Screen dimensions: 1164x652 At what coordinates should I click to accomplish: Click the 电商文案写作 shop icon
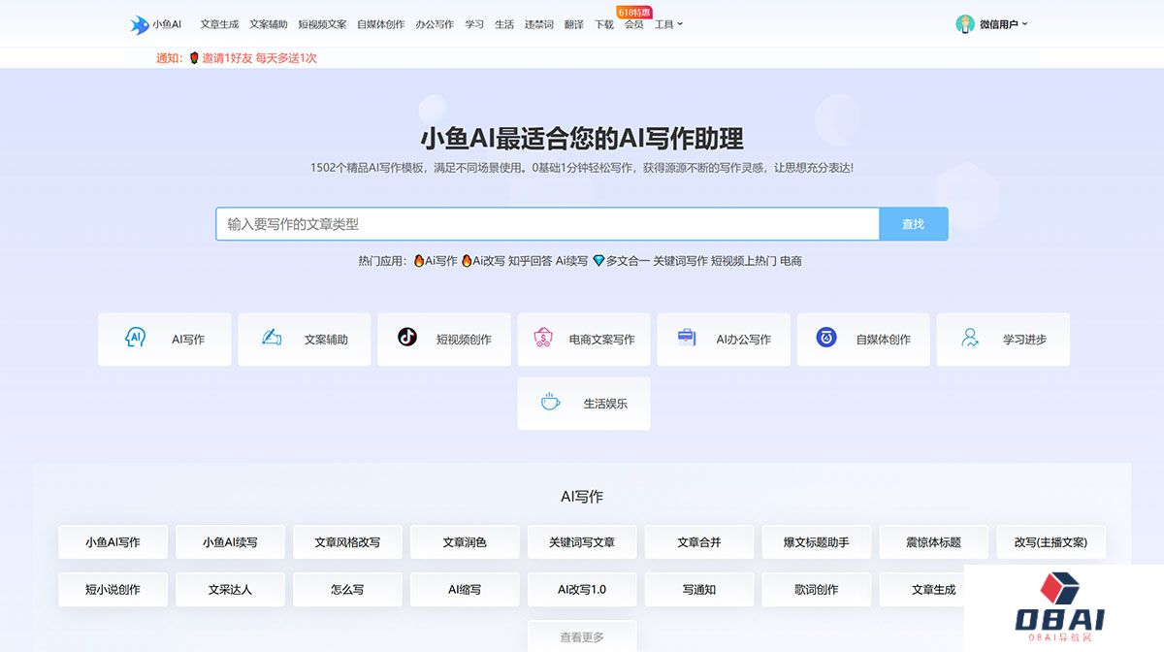543,339
